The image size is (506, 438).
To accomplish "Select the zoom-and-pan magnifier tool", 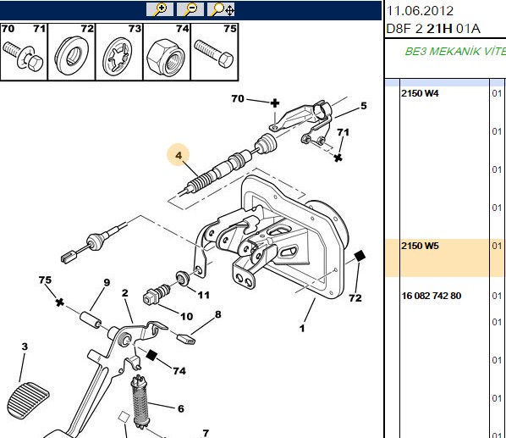I will click(x=221, y=9).
